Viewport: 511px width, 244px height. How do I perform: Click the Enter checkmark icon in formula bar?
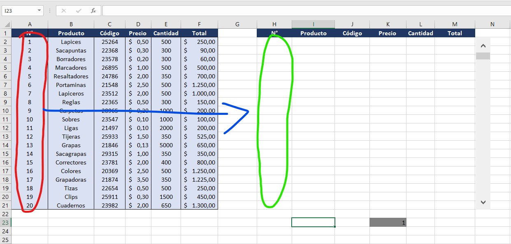(79, 11)
